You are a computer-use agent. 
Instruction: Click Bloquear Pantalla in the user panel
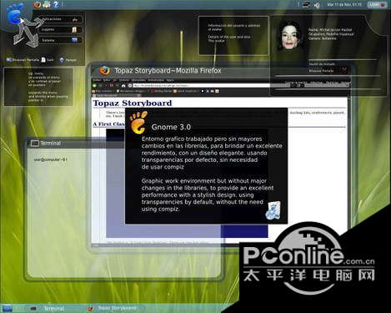click(x=321, y=71)
